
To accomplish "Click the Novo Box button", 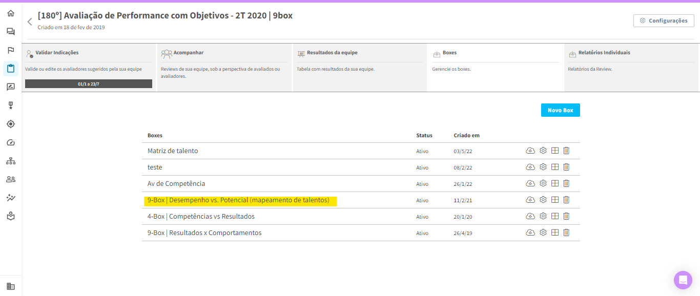I will [x=560, y=110].
